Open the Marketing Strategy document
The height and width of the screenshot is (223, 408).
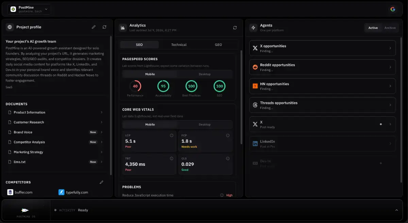pos(56,152)
